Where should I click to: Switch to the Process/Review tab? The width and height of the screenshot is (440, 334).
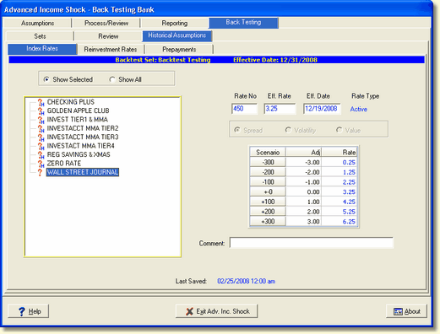[106, 23]
